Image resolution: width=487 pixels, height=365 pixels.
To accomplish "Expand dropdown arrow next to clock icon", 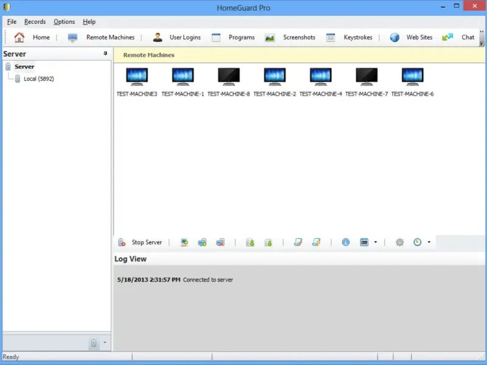I will [429, 242].
